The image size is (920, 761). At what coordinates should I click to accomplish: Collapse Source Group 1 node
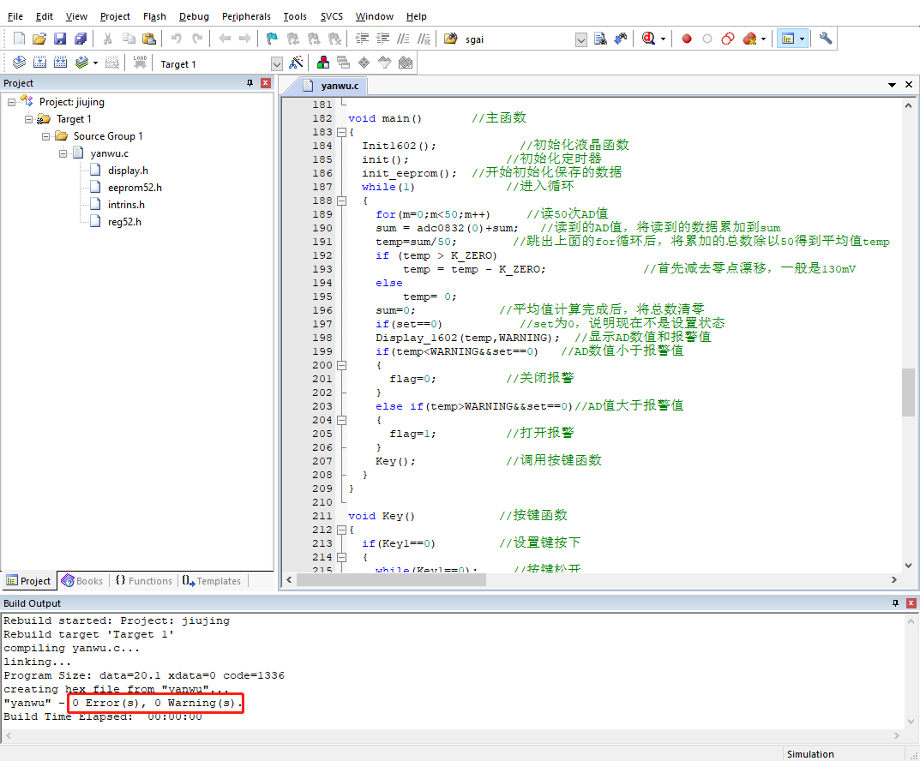pyautogui.click(x=45, y=136)
